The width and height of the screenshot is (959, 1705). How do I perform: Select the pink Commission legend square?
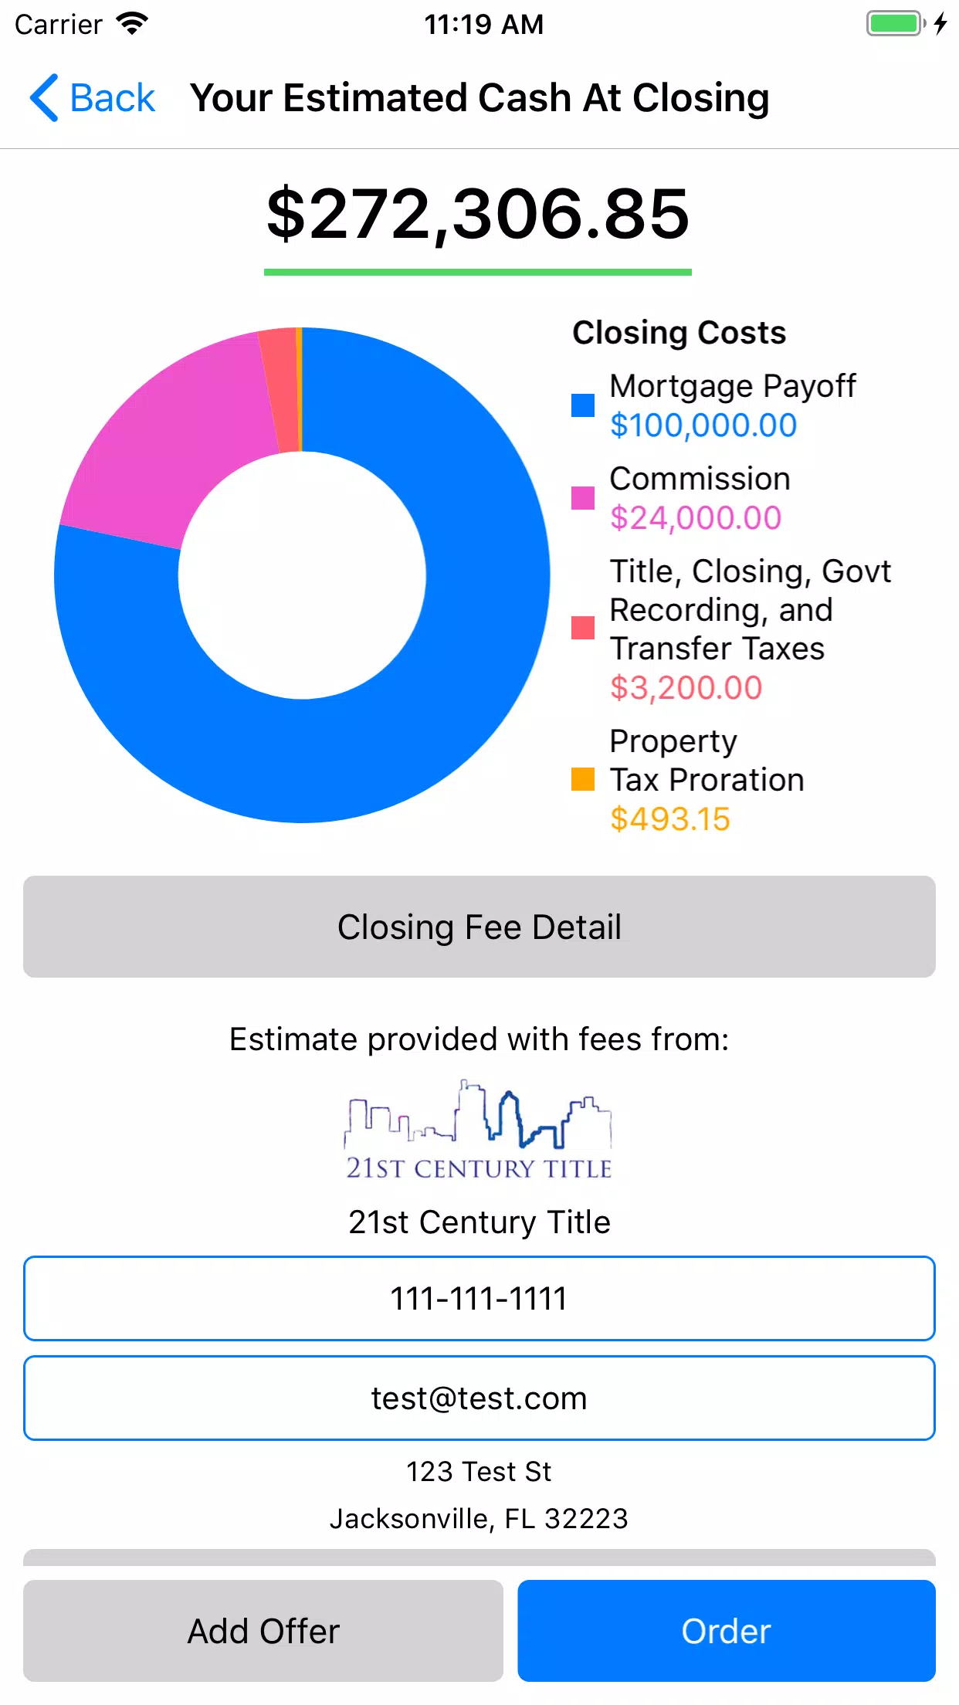point(583,498)
